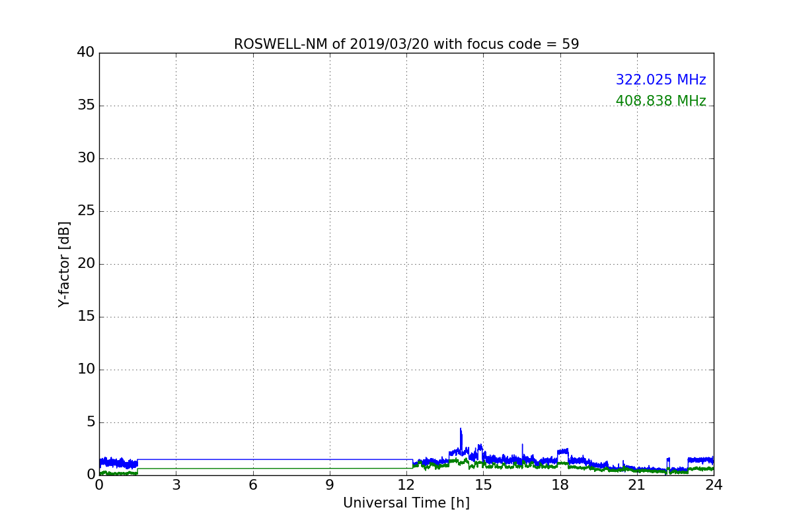Click the x-axis tick label 21

coord(637,485)
